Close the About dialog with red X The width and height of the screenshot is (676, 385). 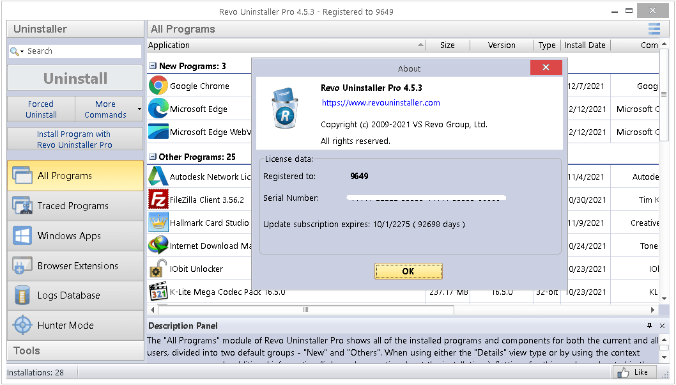pyautogui.click(x=546, y=67)
